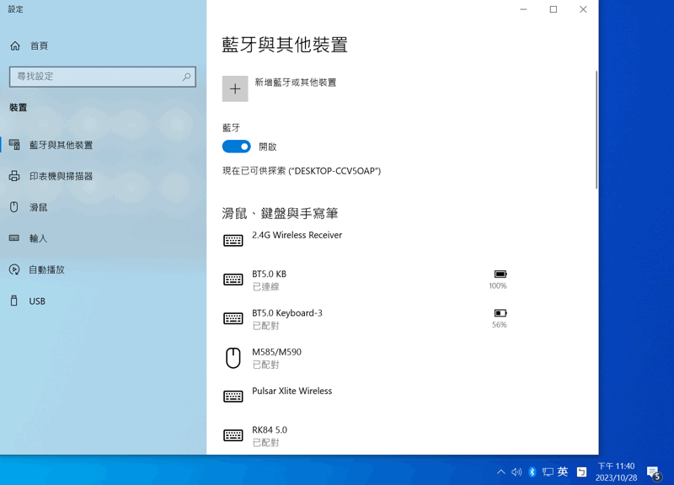674x485 pixels.
Task: Close the Settings window
Action: pos(583,9)
